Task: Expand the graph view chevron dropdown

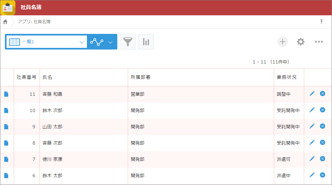Action: pyautogui.click(x=110, y=42)
